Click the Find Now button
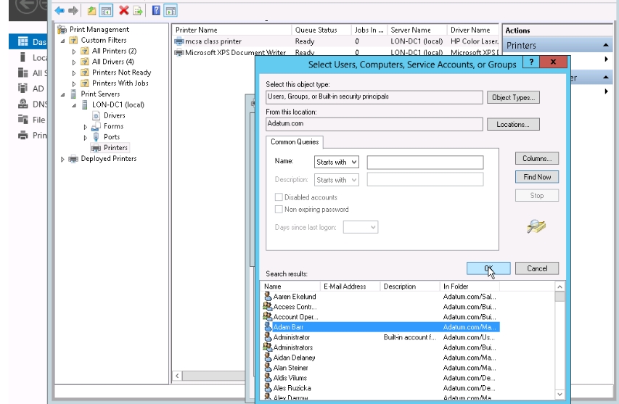 pos(537,177)
